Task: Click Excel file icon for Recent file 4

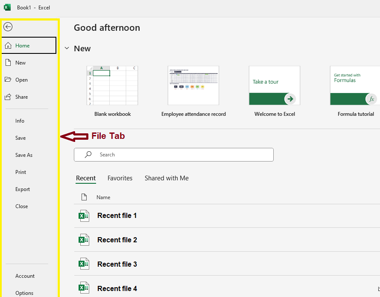Action: tap(84, 288)
